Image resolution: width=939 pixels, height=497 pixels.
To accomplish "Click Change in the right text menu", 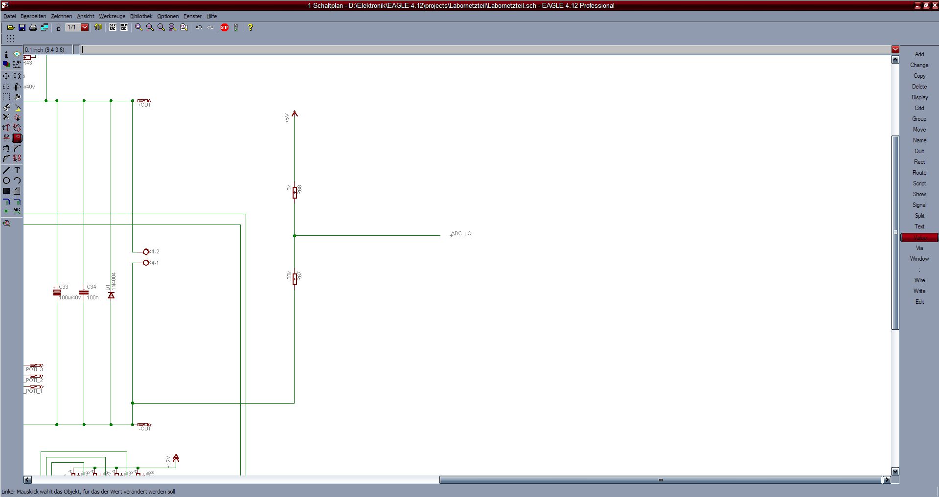I will [x=919, y=65].
